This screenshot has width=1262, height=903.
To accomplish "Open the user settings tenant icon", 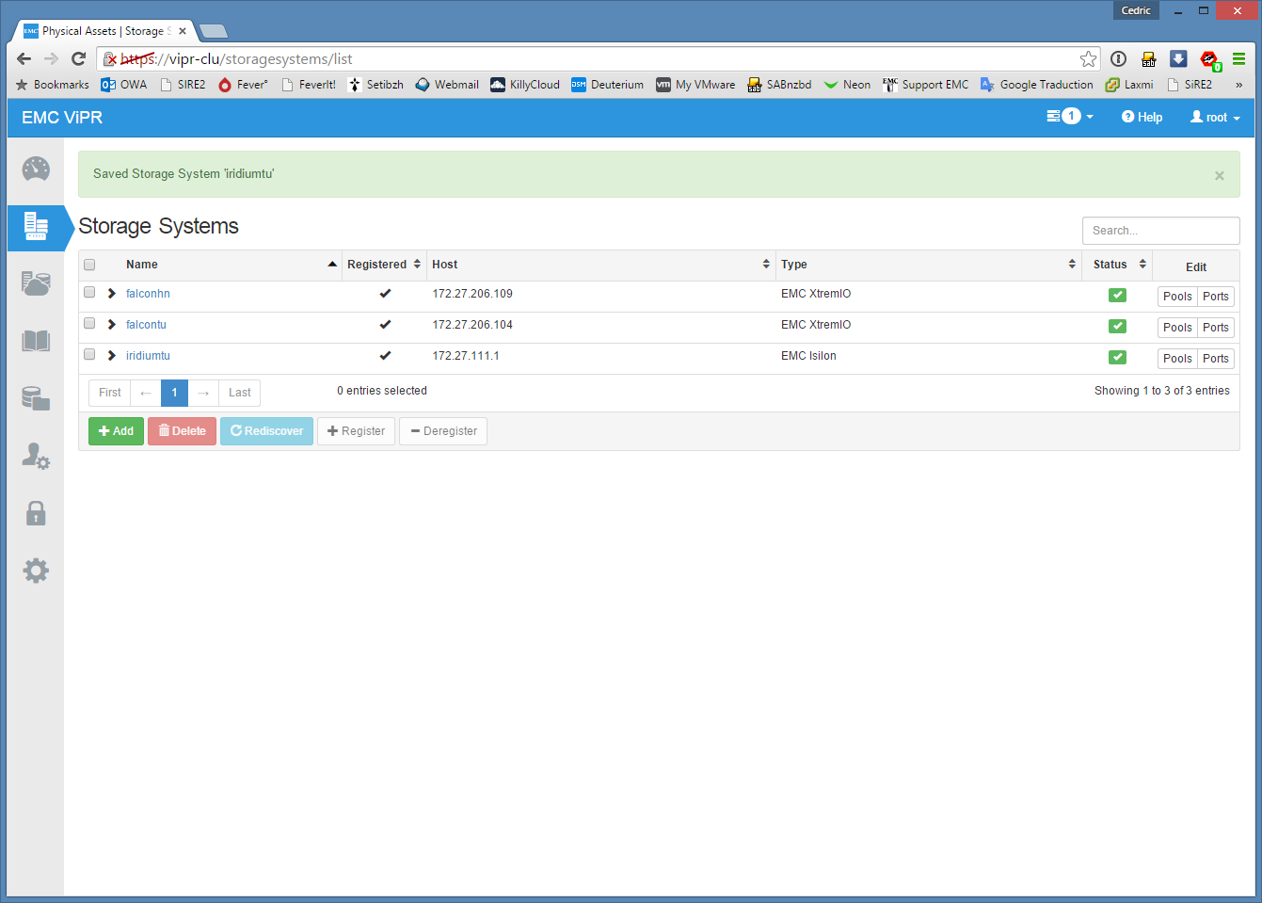I will coord(36,456).
